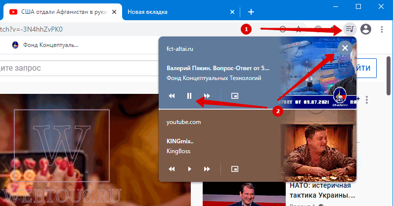Rewind the KINGmix track
Image resolution: width=393 pixels, height=206 pixels.
172,169
